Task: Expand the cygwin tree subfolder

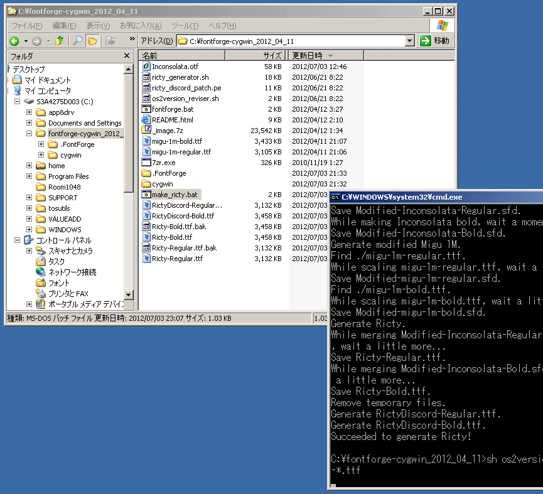Action: click(x=41, y=155)
